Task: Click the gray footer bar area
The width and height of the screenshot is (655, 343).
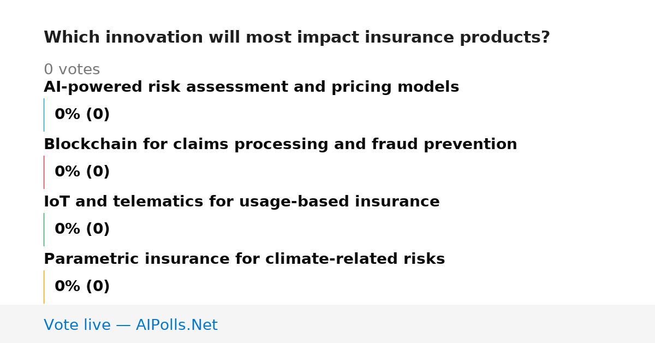Action: click(x=327, y=324)
